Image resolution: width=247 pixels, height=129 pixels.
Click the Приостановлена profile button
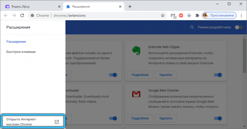coord(219,16)
